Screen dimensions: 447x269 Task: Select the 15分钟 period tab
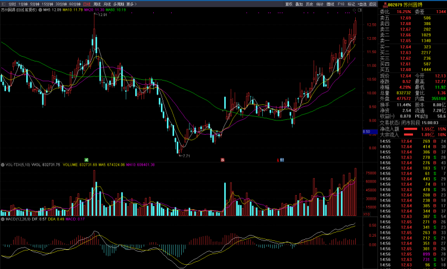tap(47, 4)
